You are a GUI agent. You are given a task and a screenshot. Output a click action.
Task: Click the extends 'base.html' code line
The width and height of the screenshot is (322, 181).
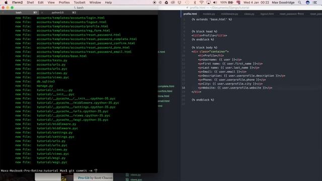(212, 19)
